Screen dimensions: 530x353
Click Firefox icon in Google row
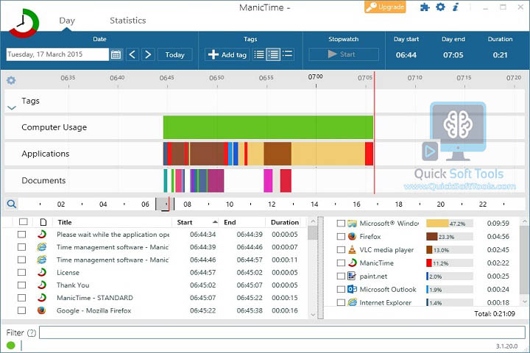coord(41,310)
